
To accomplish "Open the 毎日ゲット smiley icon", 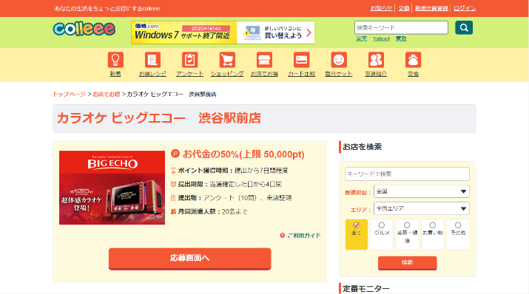I will coord(339,60).
